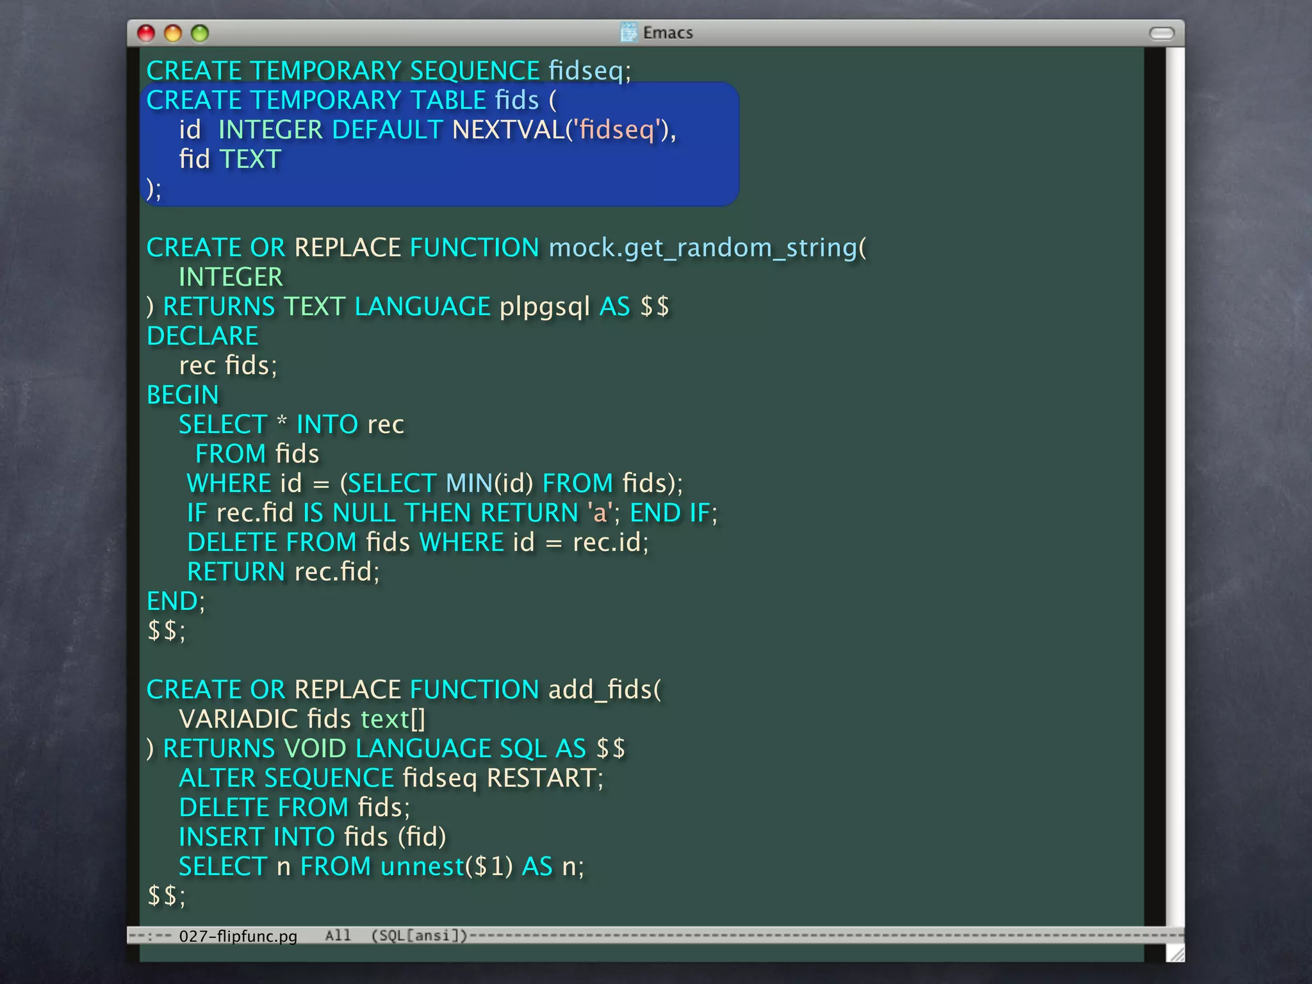The image size is (1312, 984).
Task: Click the NEXTVAL('fidseq') default line
Action: click(x=427, y=129)
